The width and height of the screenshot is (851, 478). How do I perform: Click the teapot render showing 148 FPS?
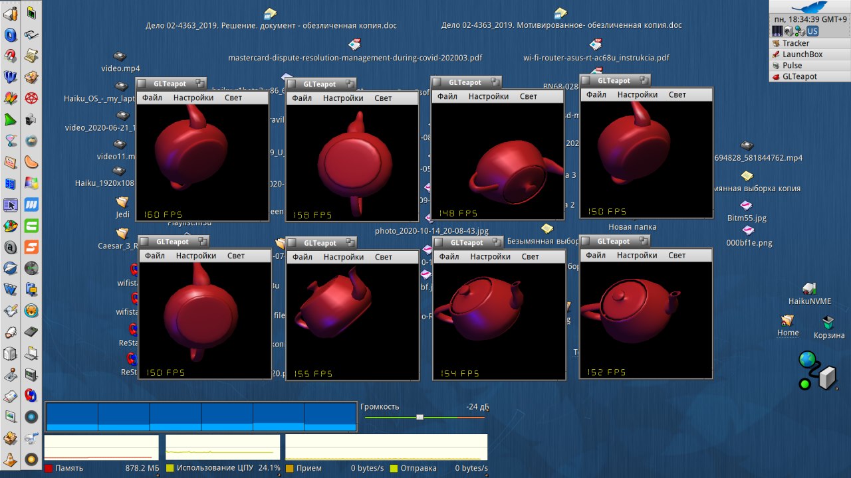coord(498,161)
